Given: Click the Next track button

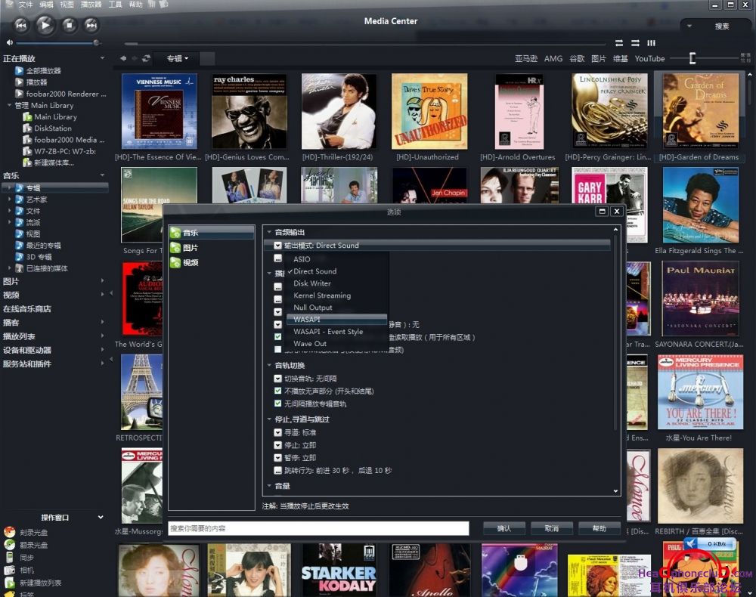Looking at the screenshot, I should click(x=91, y=25).
